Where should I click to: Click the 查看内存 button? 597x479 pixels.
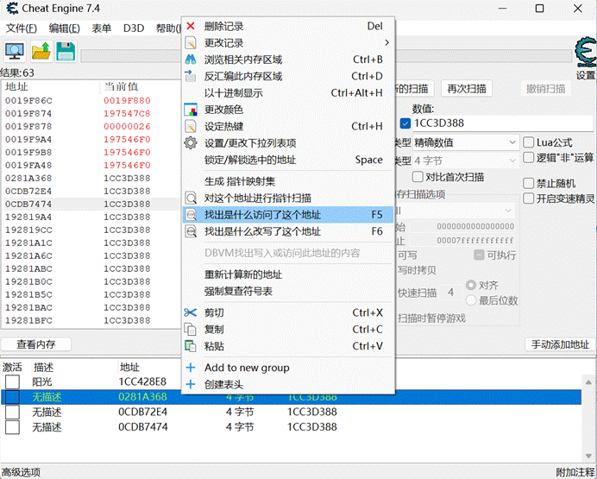click(x=35, y=344)
